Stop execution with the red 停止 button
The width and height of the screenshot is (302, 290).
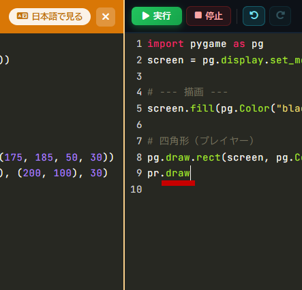pyautogui.click(x=209, y=16)
